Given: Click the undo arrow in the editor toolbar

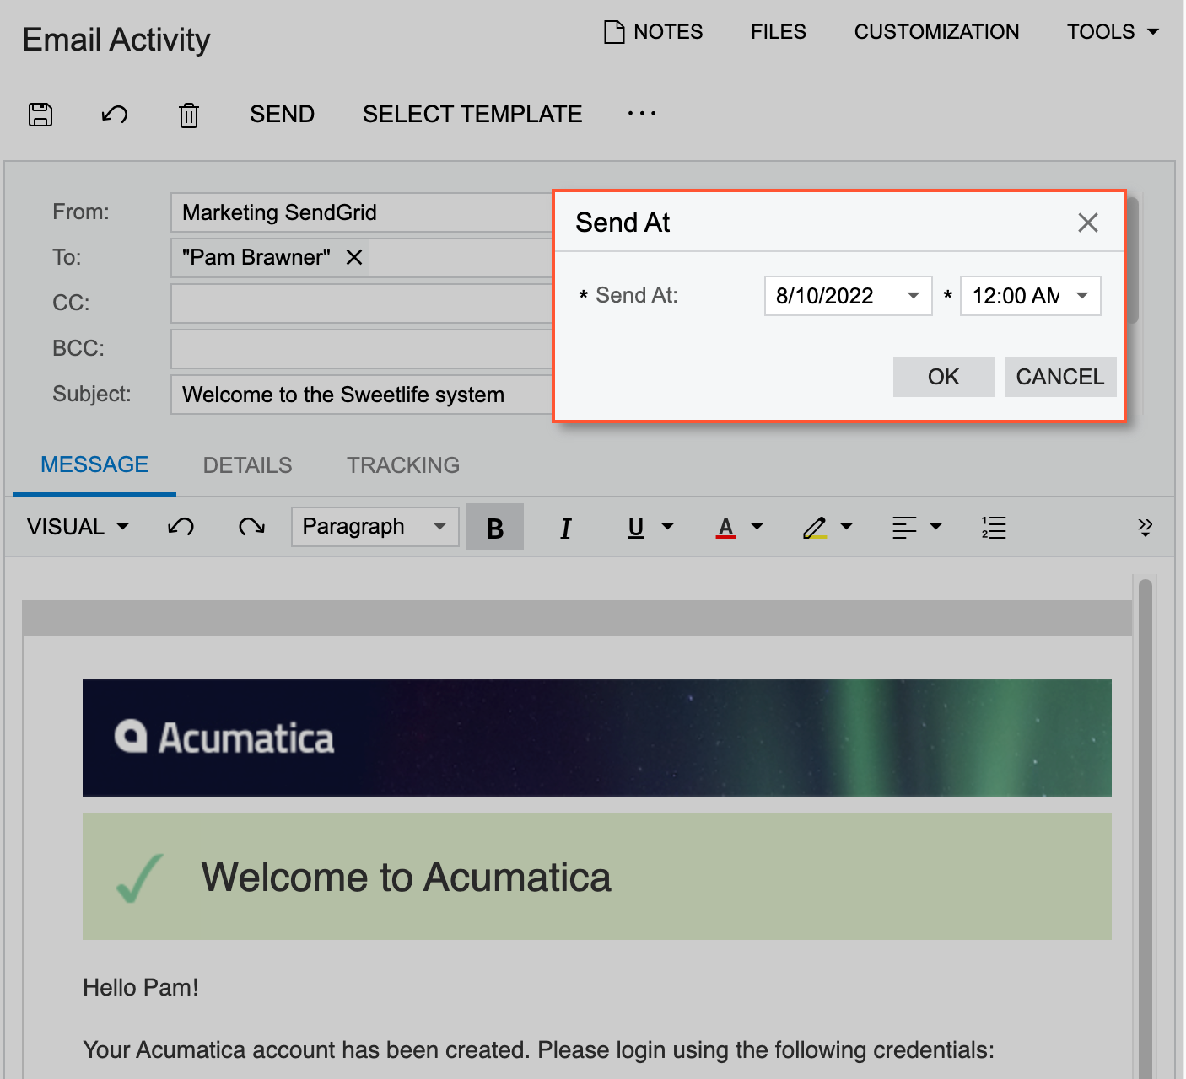Looking at the screenshot, I should pyautogui.click(x=180, y=526).
